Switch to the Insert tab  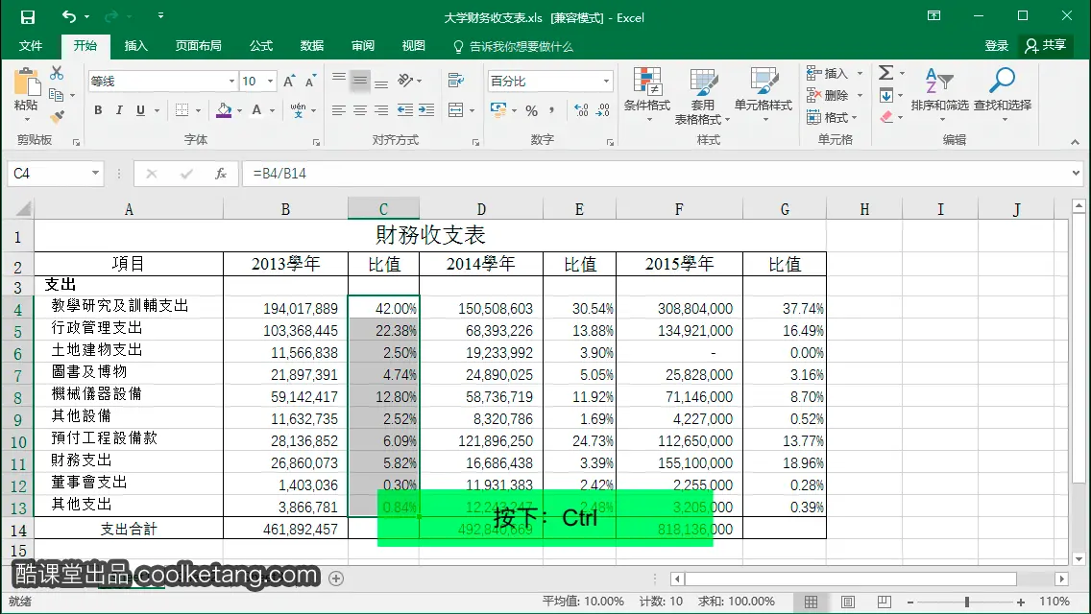point(135,46)
